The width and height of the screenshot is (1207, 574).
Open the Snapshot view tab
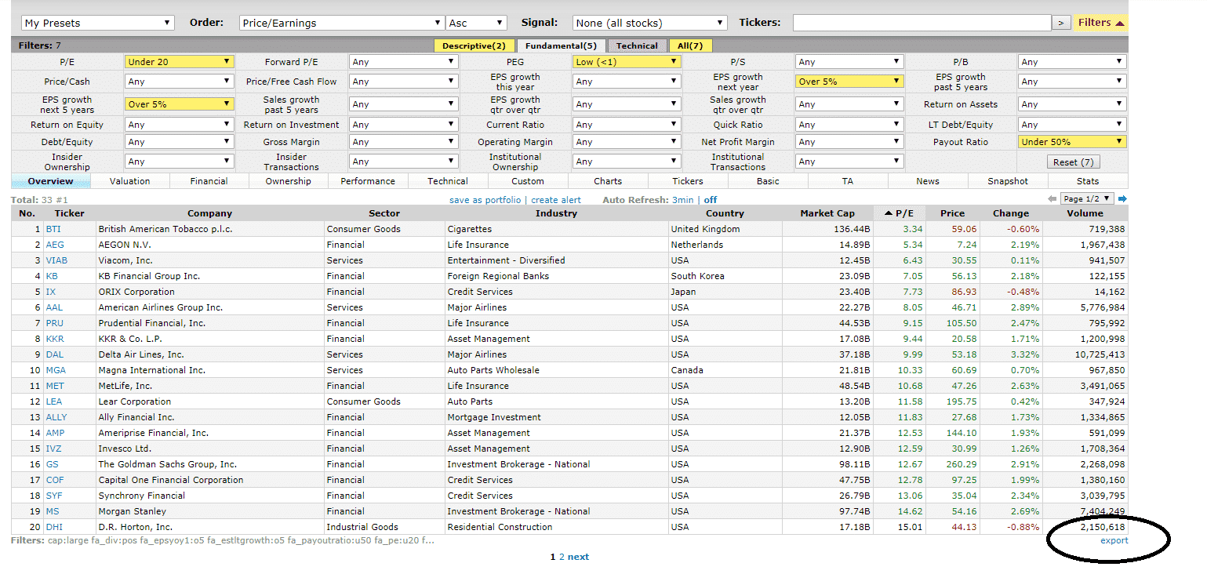coord(1008,181)
